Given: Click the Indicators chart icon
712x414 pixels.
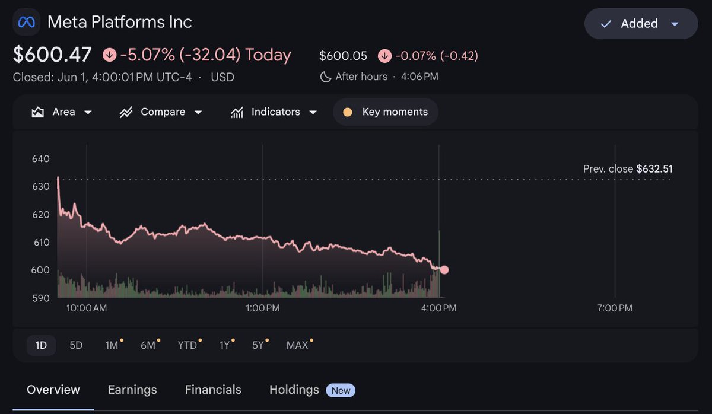Looking at the screenshot, I should coord(237,112).
